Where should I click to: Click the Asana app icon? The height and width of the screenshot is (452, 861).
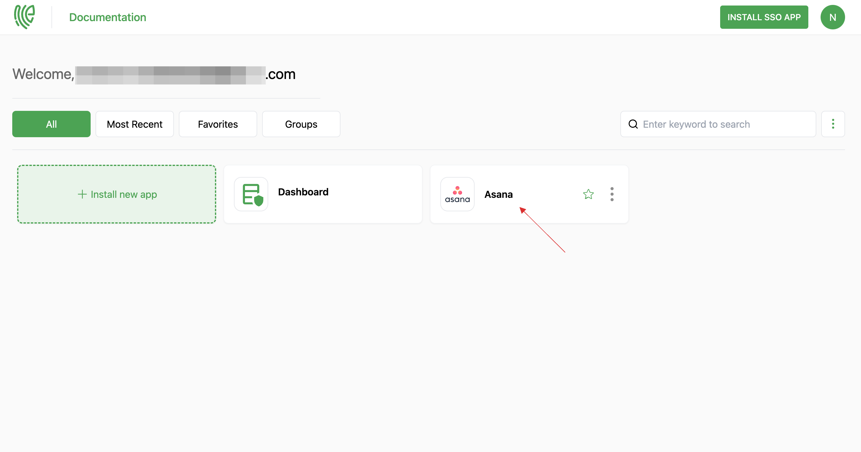456,194
